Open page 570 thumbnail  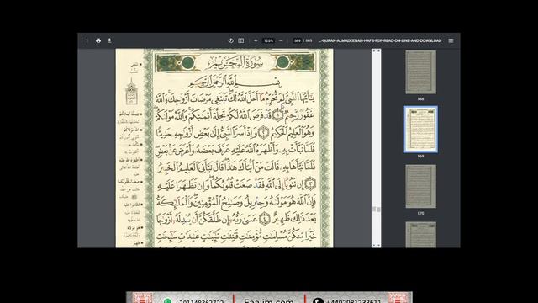pos(420,186)
